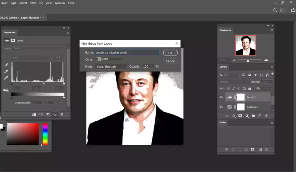Expand the Opacity arrow in dialog
Screen dimensions: 296x172
click(152, 67)
